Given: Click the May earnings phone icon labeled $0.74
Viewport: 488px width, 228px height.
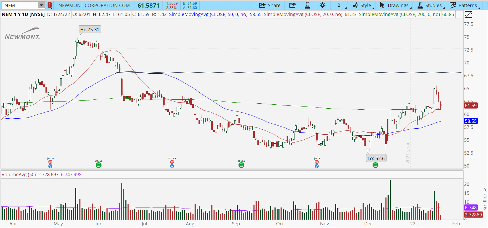Looking at the screenshot, I should (50, 162).
